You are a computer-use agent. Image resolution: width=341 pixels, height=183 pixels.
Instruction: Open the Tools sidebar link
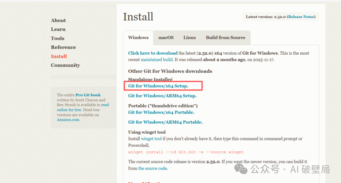(58, 38)
